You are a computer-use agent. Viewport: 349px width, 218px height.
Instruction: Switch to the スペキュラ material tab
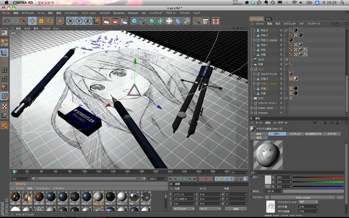click(295, 134)
